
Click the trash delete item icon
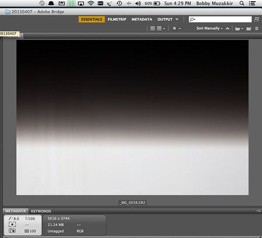point(256,28)
